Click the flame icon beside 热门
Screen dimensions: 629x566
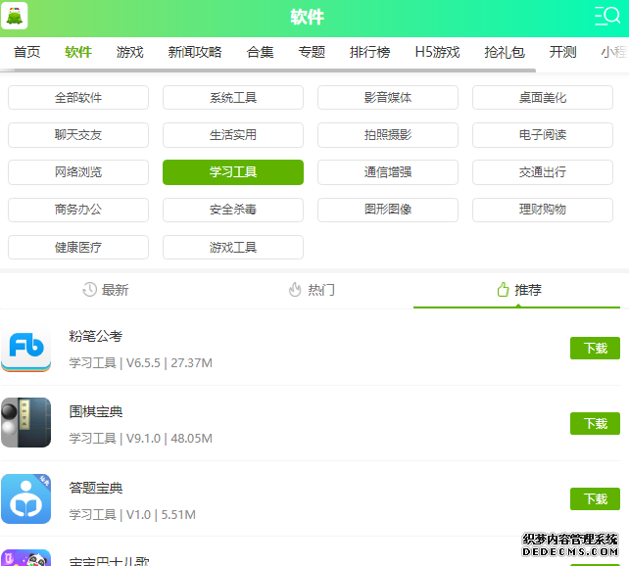pyautogui.click(x=295, y=290)
